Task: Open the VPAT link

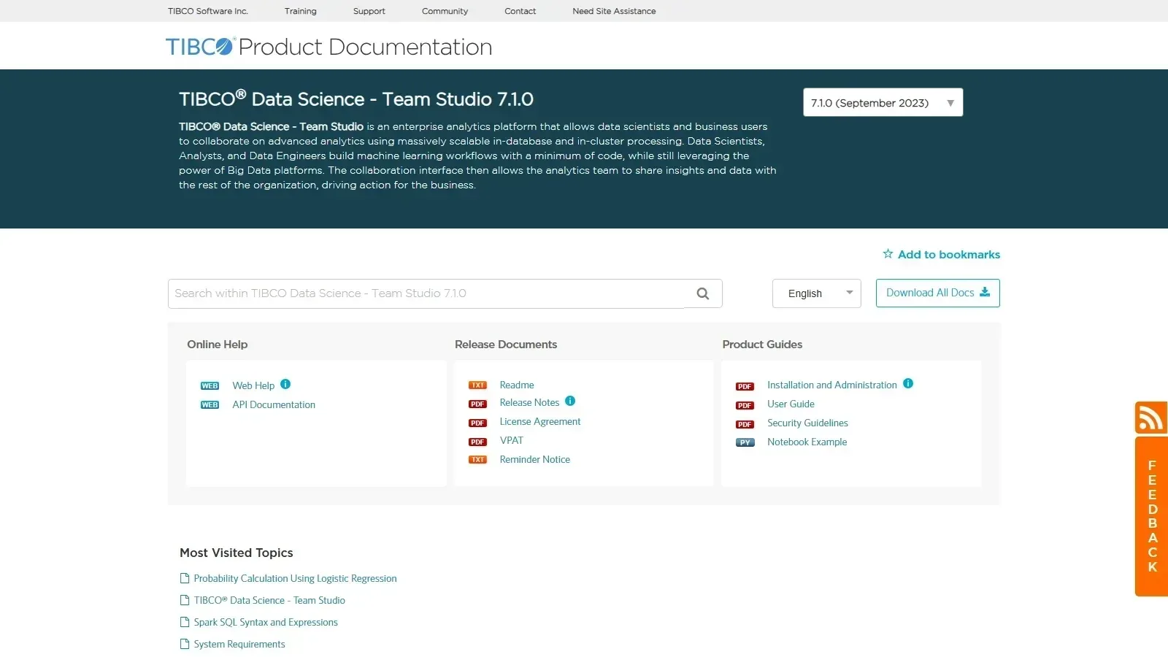Action: (512, 440)
